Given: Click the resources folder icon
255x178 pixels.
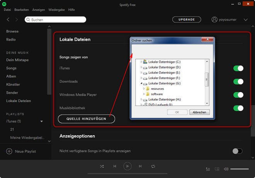Looking at the screenshot, I should click(148, 89).
